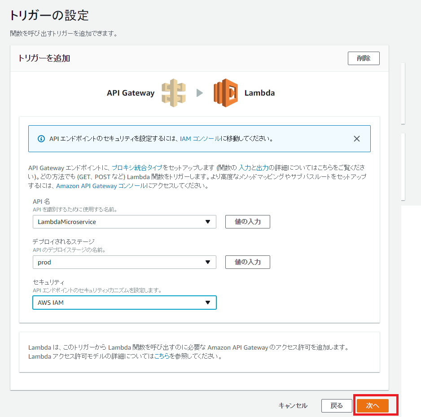421x417 pixels.
Task: Open the 入力と出力 details link
Action: [x=253, y=168]
